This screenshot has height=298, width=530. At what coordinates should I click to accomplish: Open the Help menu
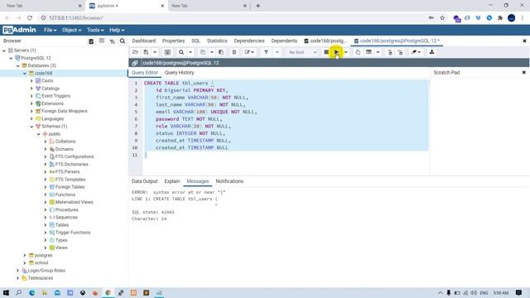point(117,30)
